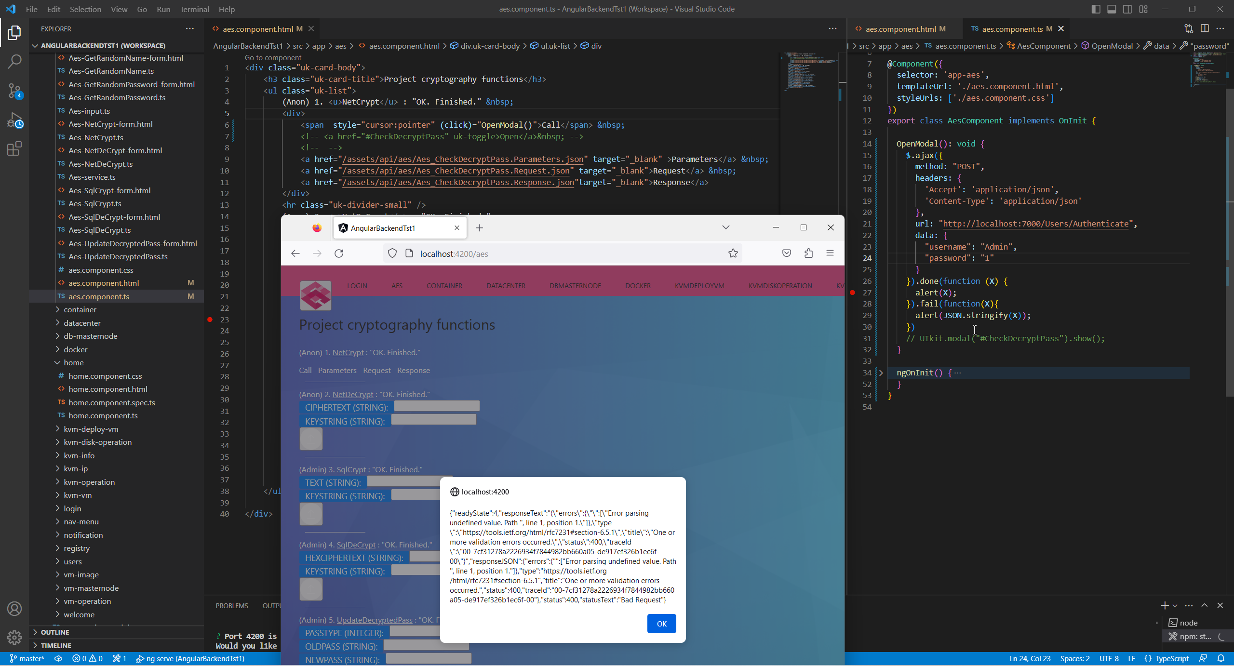This screenshot has width=1234, height=666.
Task: Click the Manage gear icon
Action: [14, 637]
